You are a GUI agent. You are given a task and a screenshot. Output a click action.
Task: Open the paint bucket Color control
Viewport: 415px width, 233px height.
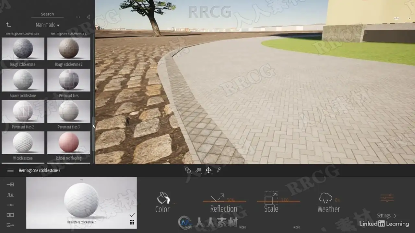click(163, 203)
